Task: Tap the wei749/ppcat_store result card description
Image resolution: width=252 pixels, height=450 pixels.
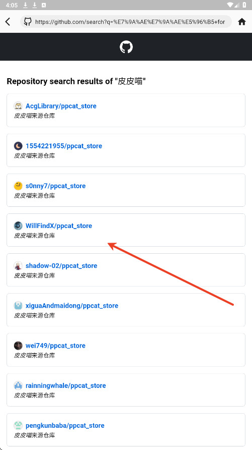Action: click(x=34, y=355)
